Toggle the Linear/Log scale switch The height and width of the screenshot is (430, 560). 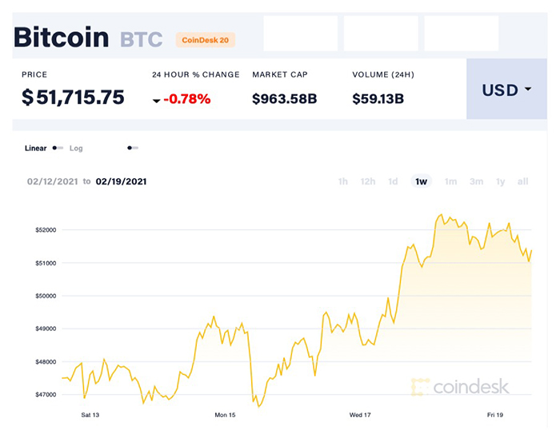58,148
